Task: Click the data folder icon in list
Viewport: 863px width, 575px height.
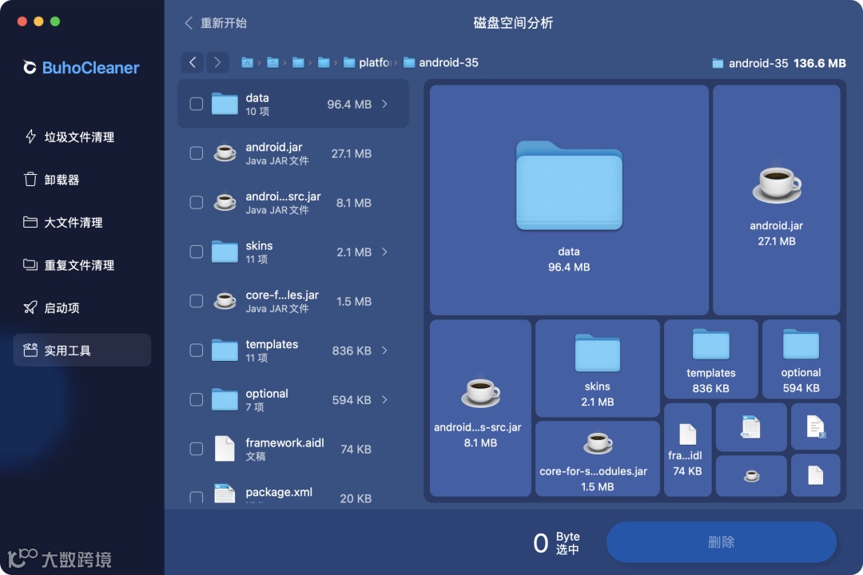Action: [225, 104]
